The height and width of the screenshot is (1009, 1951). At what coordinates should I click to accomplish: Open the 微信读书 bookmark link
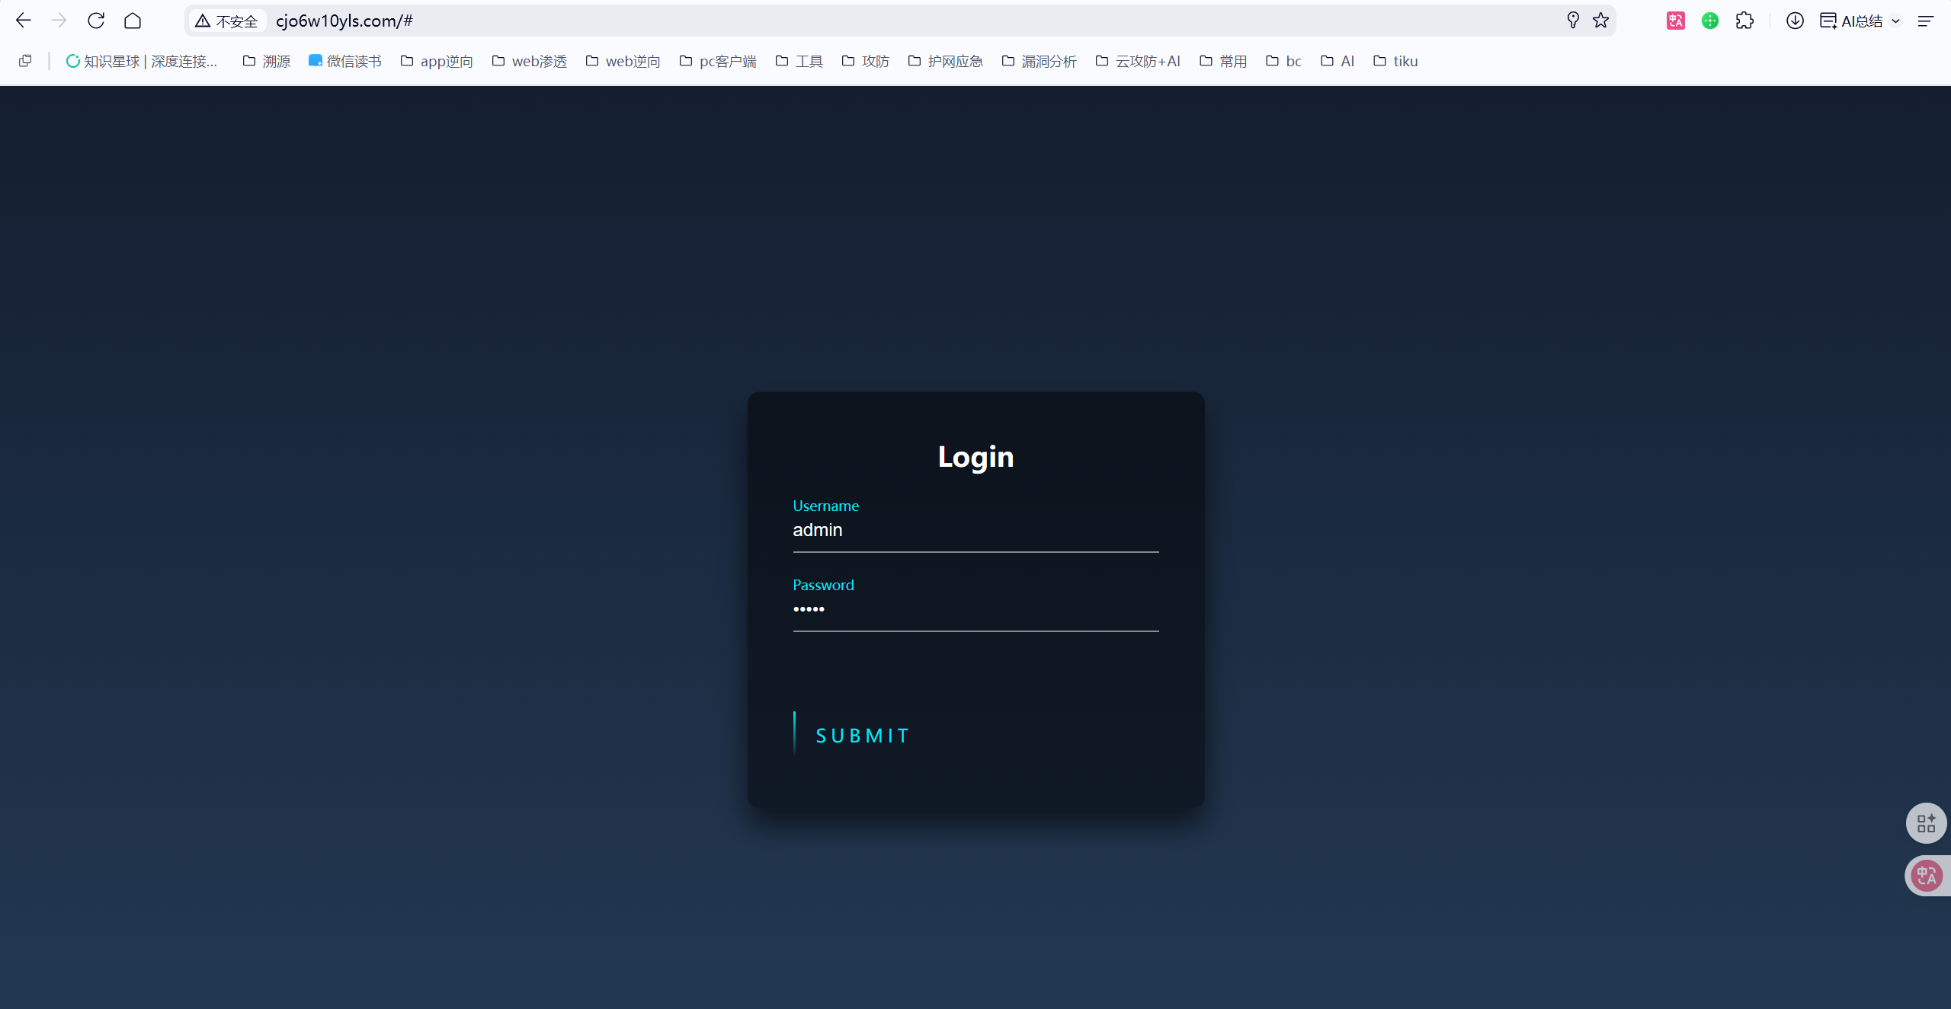[345, 61]
